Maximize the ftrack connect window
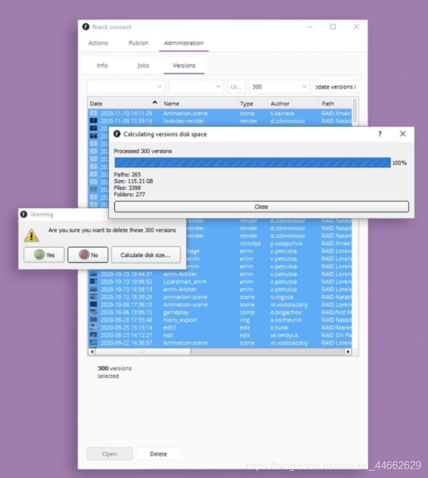This screenshot has height=478, width=428. coord(333,27)
